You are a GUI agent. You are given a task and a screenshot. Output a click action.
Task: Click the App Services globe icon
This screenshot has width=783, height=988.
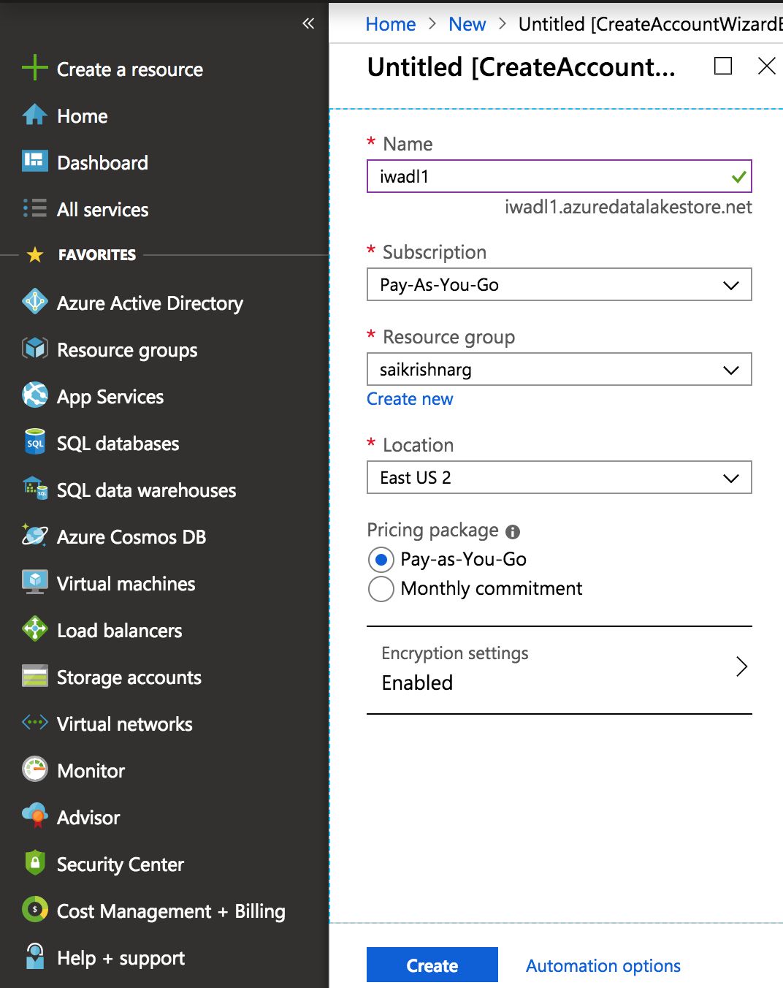pyautogui.click(x=35, y=395)
